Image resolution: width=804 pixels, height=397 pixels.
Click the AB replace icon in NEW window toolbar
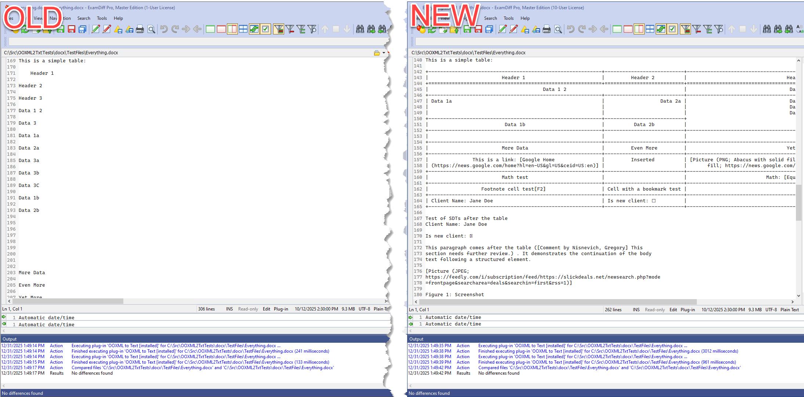(800, 29)
